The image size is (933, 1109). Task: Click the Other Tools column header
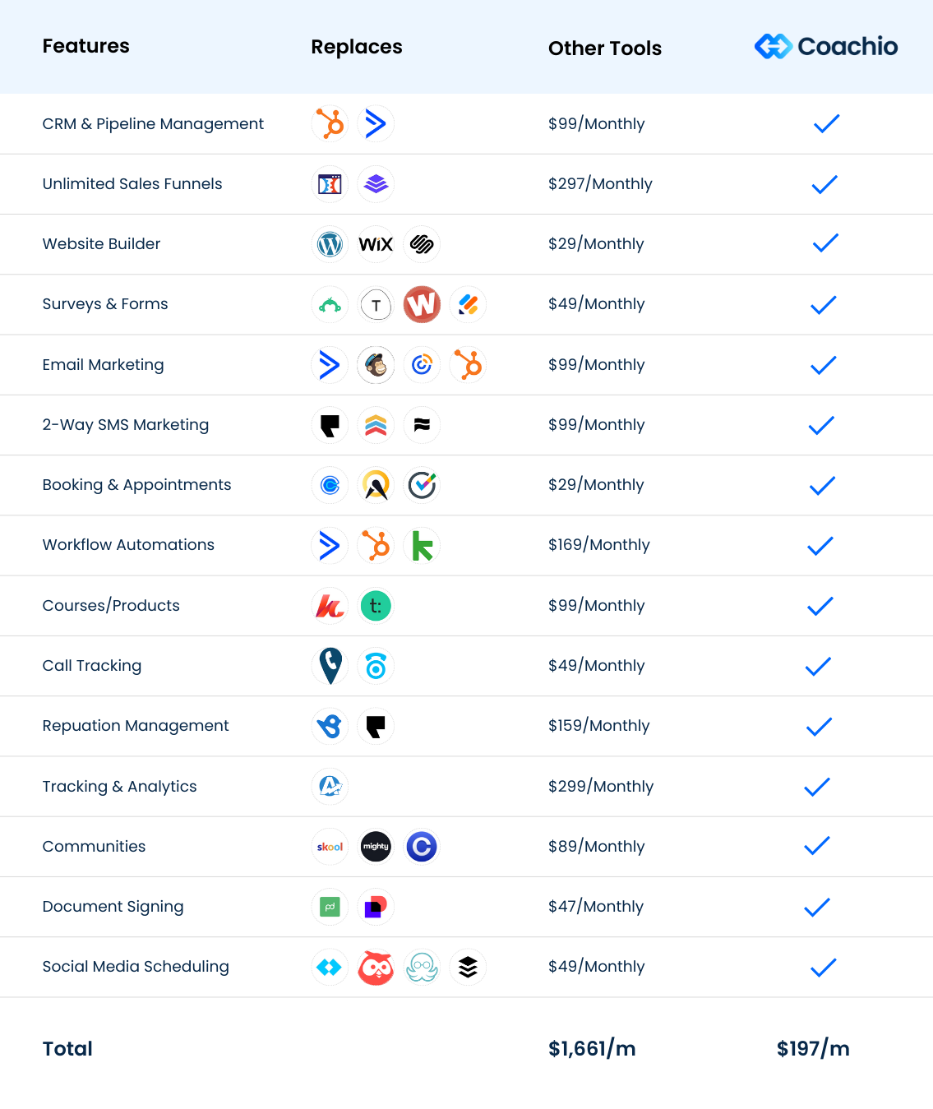(x=605, y=49)
